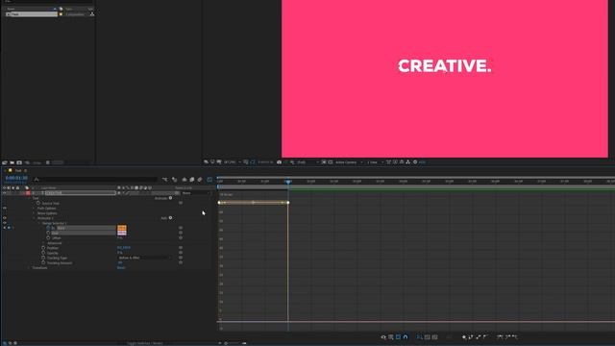Toggle the Graph Editor button

point(209,180)
